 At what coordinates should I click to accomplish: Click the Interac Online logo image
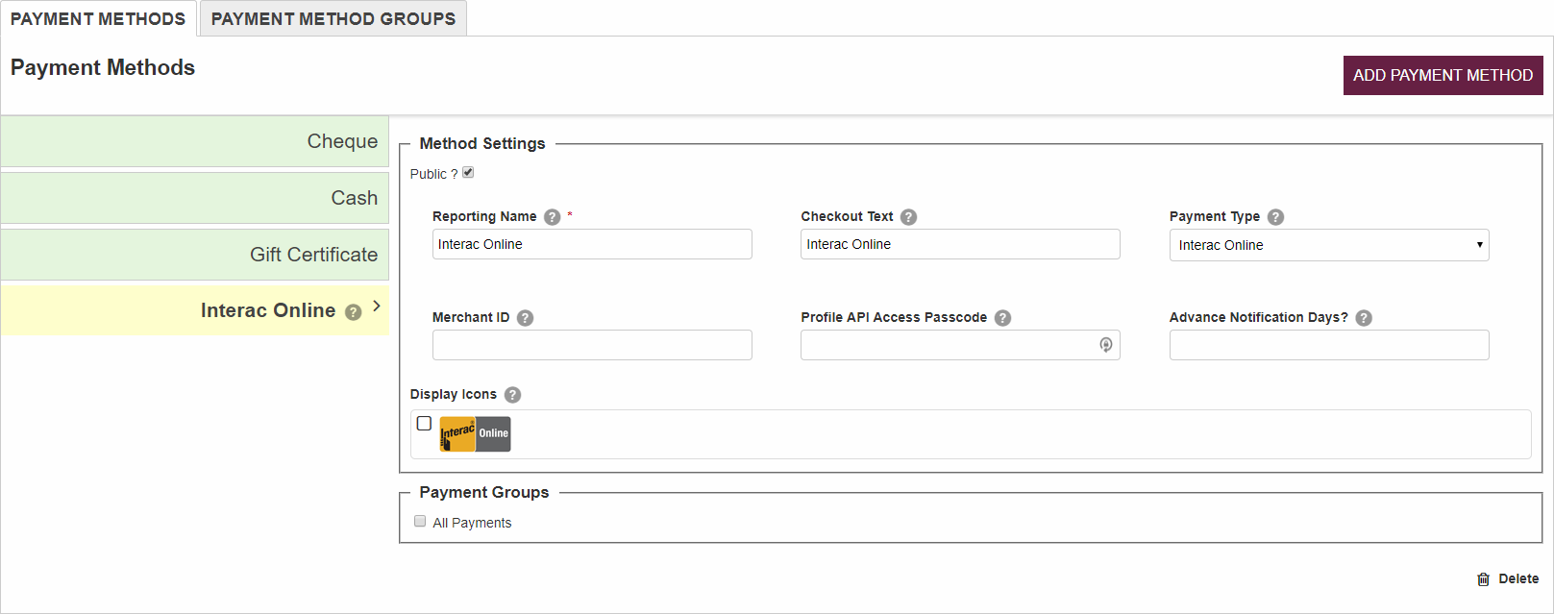coord(475,434)
